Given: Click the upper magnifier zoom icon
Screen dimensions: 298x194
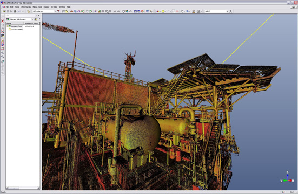Looking at the screenshot, I should [3, 53].
